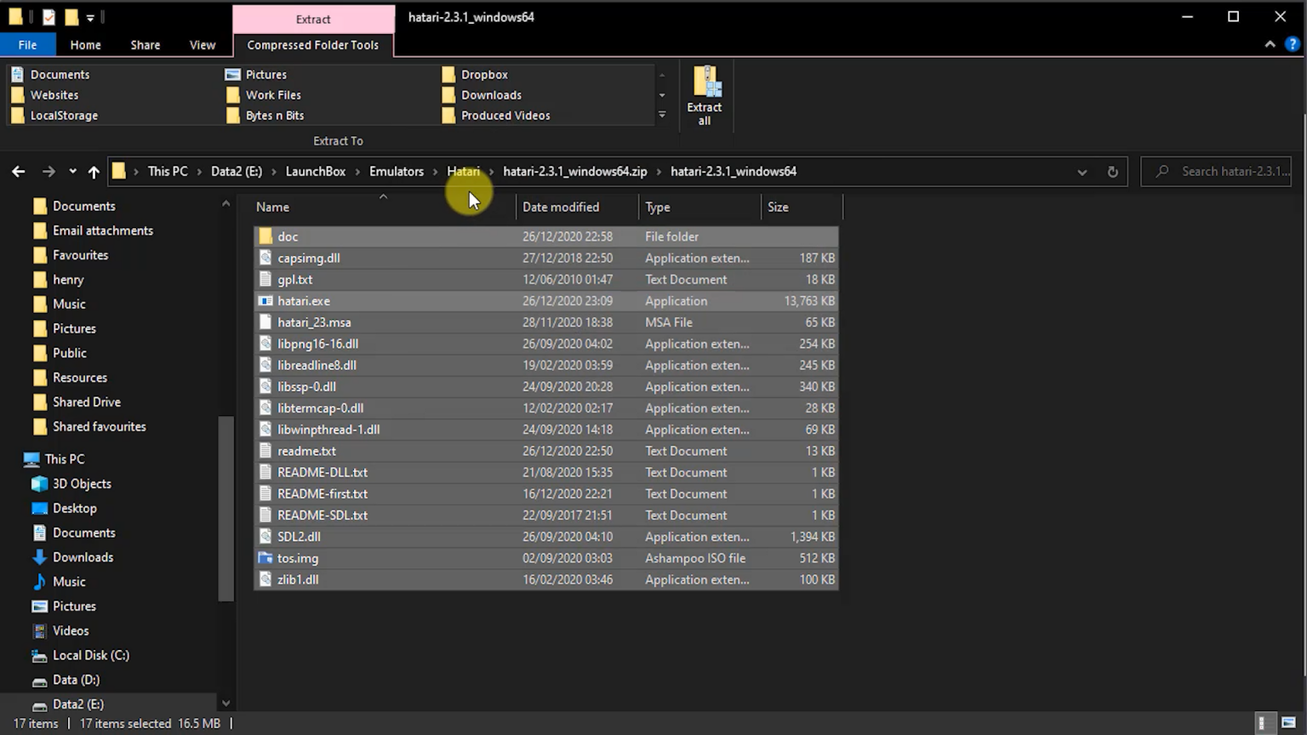Expand the Extract To destinations list

[x=662, y=116]
